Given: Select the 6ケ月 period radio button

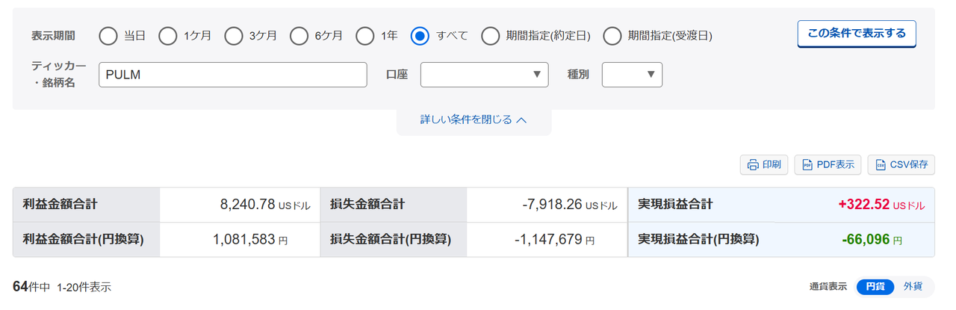Looking at the screenshot, I should tap(299, 35).
